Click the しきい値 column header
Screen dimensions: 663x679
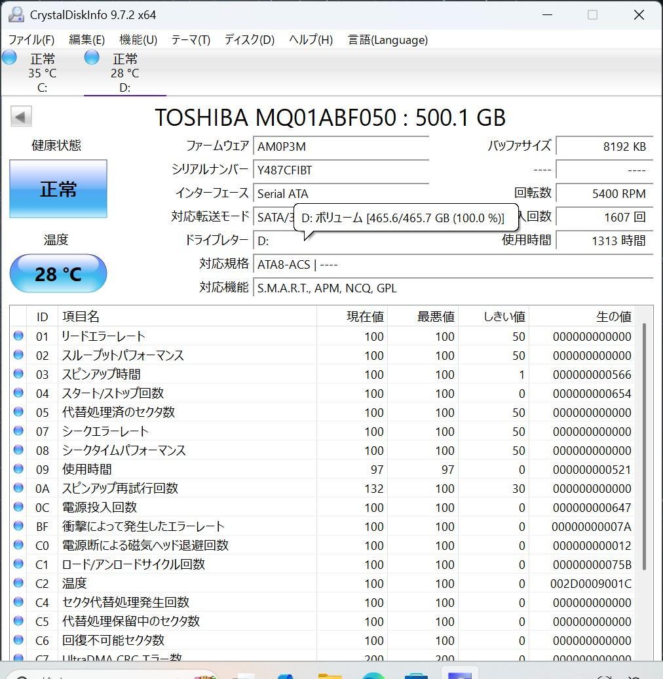coord(494,317)
